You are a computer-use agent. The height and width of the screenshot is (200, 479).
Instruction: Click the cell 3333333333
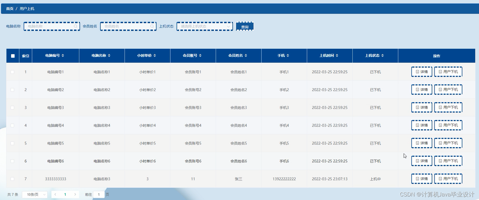pyautogui.click(x=56, y=179)
